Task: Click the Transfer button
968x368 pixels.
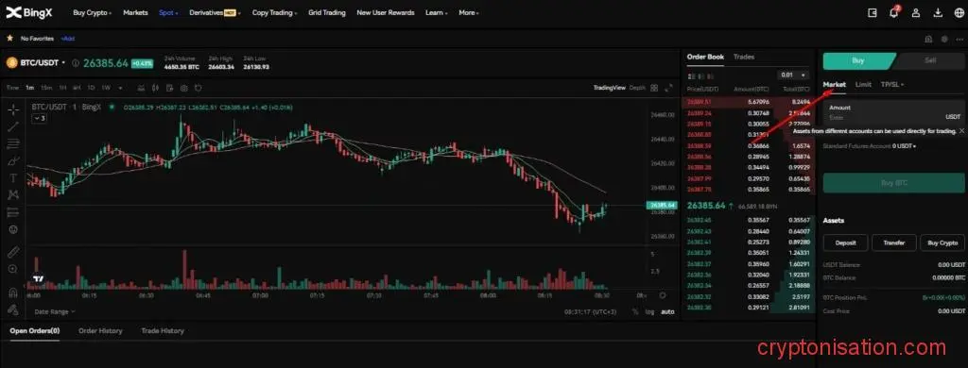Action: 894,243
